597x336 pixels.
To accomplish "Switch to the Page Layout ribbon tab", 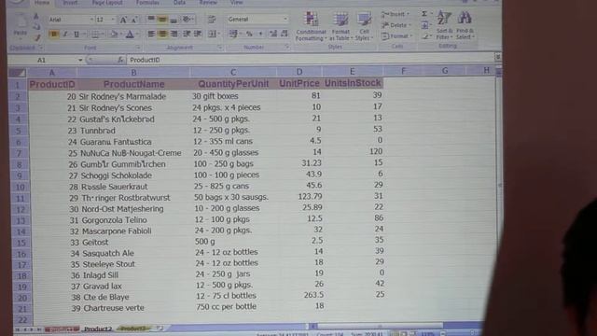I will tap(107, 3).
